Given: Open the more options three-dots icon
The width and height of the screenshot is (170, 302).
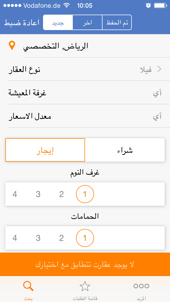Looking at the screenshot, I should (x=141, y=286).
